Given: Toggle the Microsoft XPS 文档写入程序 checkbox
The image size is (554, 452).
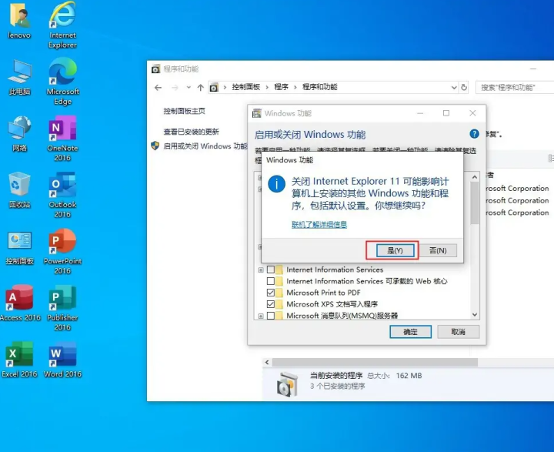Looking at the screenshot, I should pos(270,304).
